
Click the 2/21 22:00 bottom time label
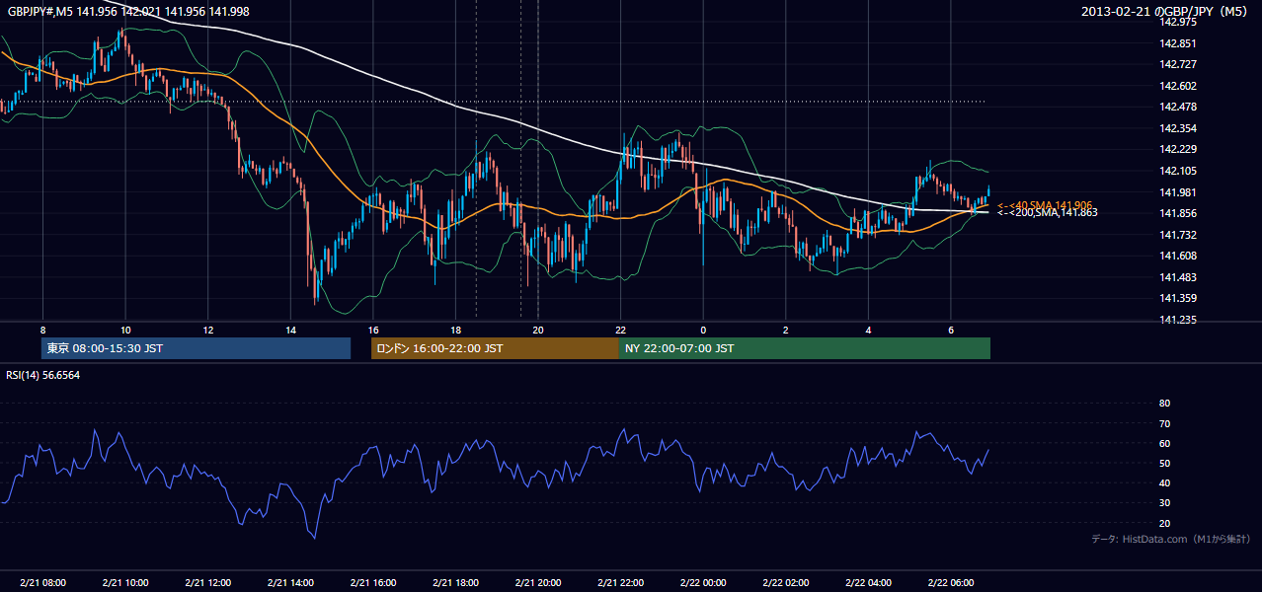620,583
